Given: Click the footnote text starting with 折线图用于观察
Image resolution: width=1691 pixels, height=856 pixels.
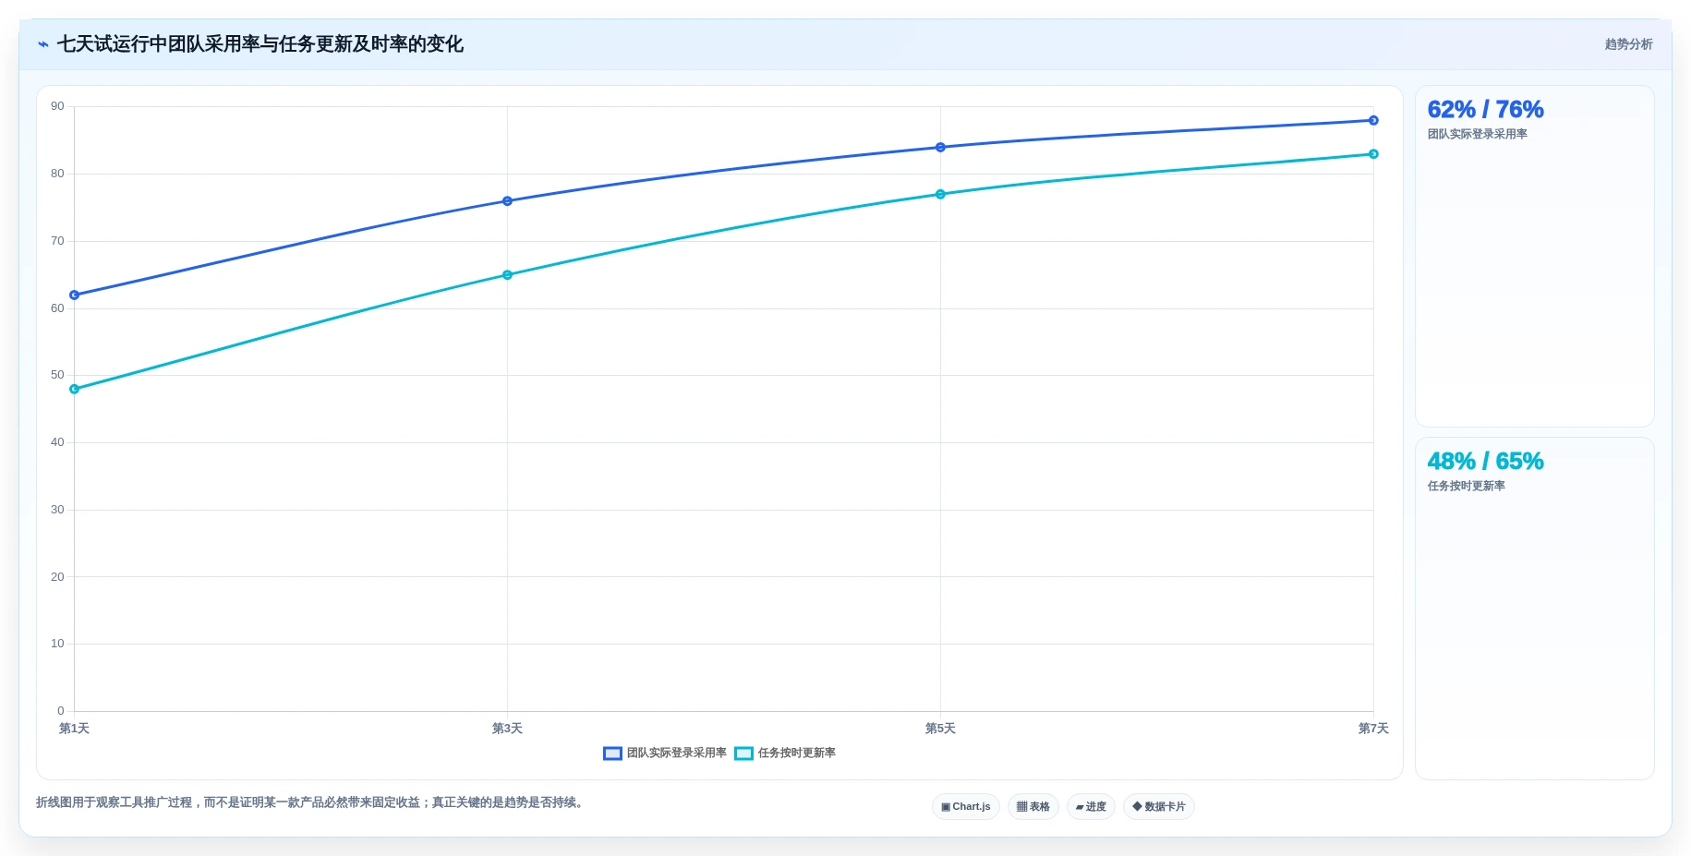Looking at the screenshot, I should [x=309, y=803].
